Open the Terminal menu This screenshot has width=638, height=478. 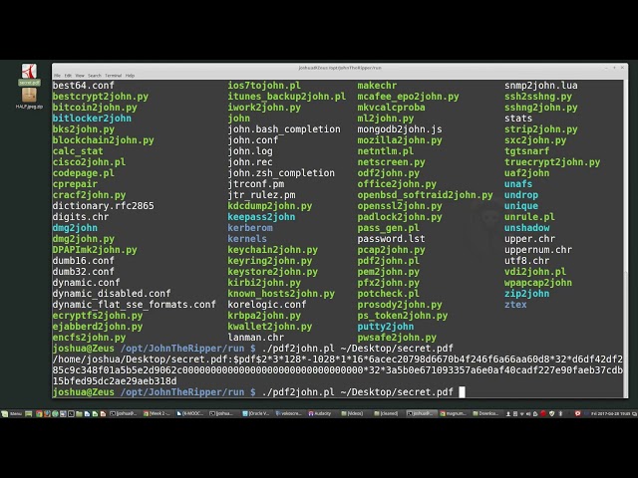tap(113, 76)
